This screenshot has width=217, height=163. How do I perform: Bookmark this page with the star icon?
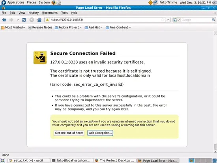(163, 20)
